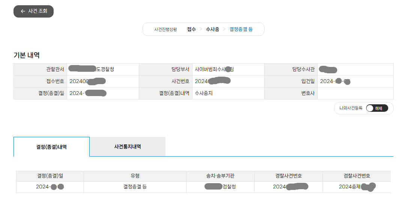Click the 접수번호 field label
Image resolution: width=404 pixels, height=203 pixels.
click(55, 81)
